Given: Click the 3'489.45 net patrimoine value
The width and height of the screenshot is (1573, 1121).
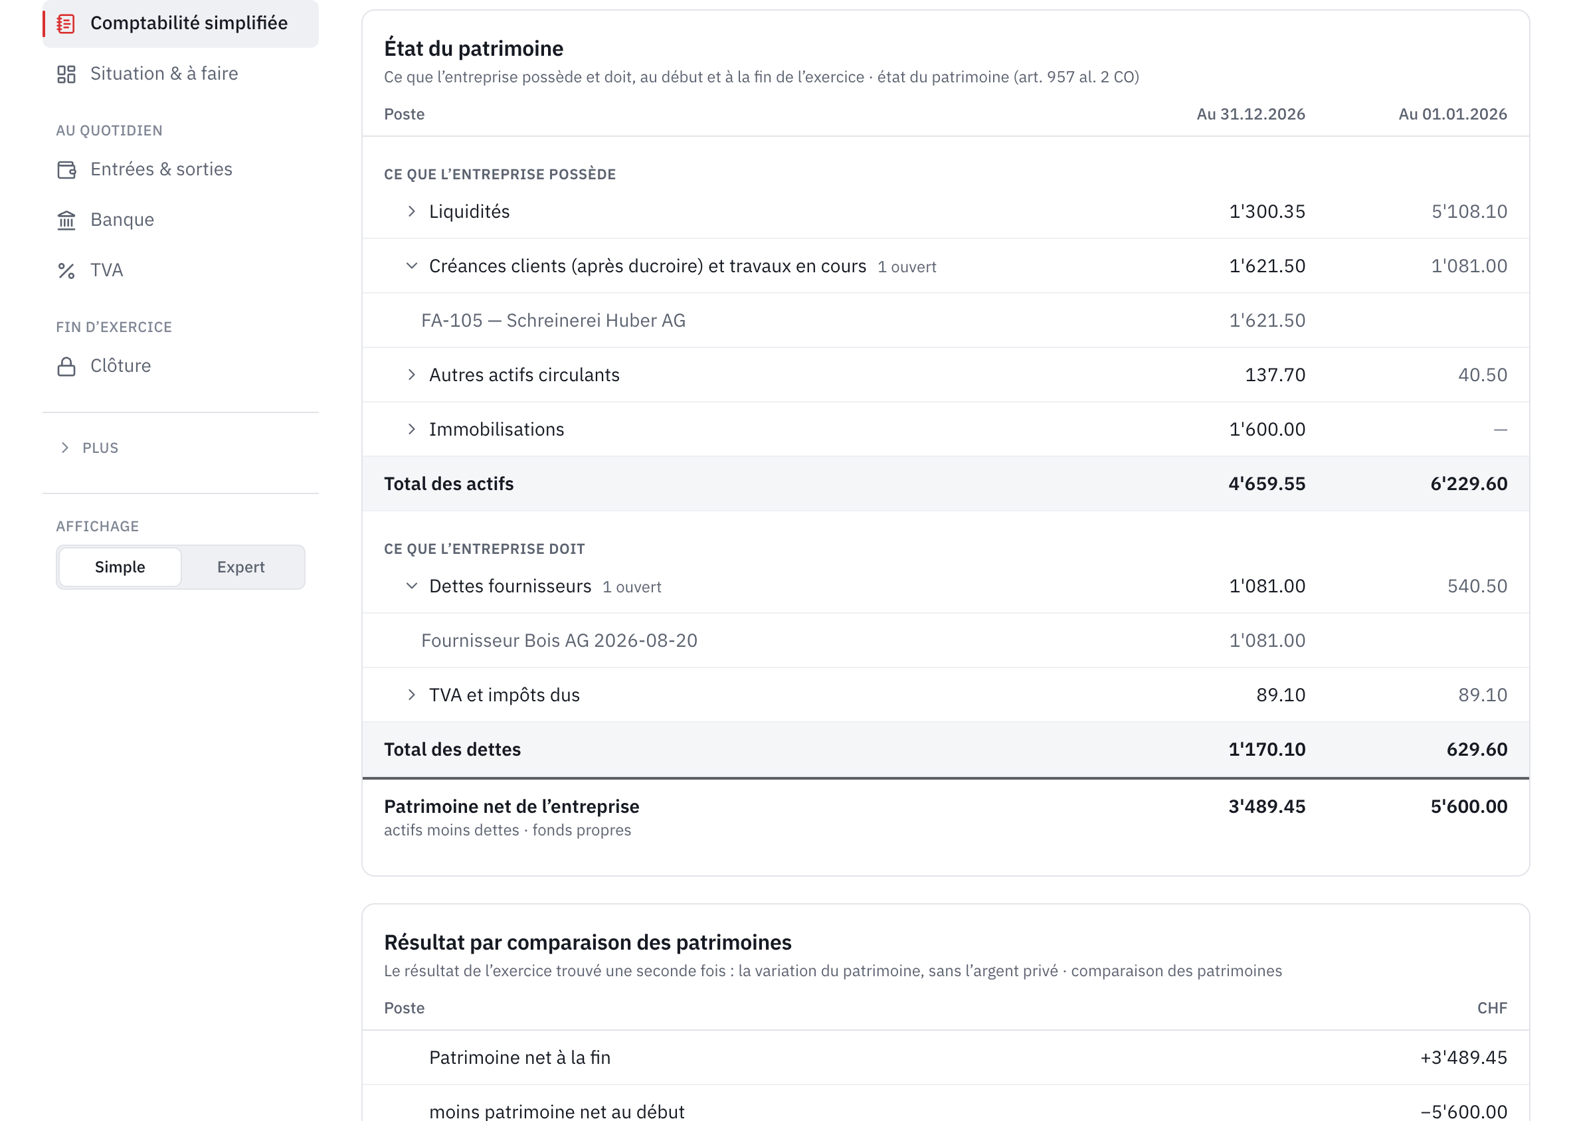Looking at the screenshot, I should [1266, 808].
